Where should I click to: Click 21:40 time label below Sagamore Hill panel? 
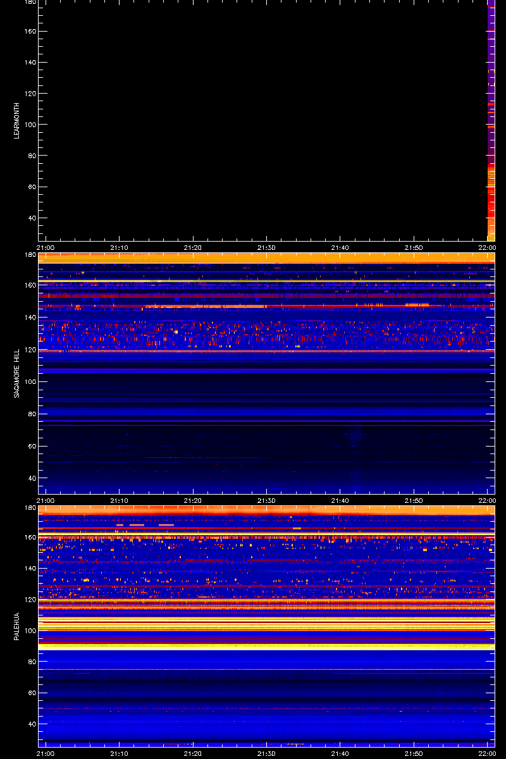(340, 501)
